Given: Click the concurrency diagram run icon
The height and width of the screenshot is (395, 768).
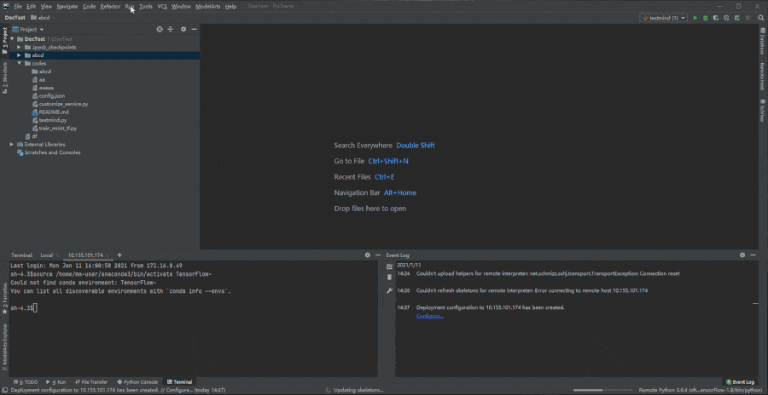Looking at the screenshot, I should tap(736, 18).
